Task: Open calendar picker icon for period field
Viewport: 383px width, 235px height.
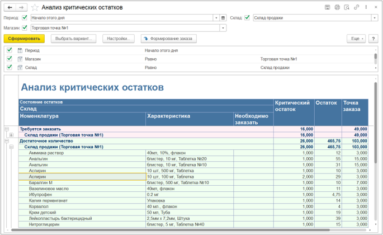Action: coord(223,18)
